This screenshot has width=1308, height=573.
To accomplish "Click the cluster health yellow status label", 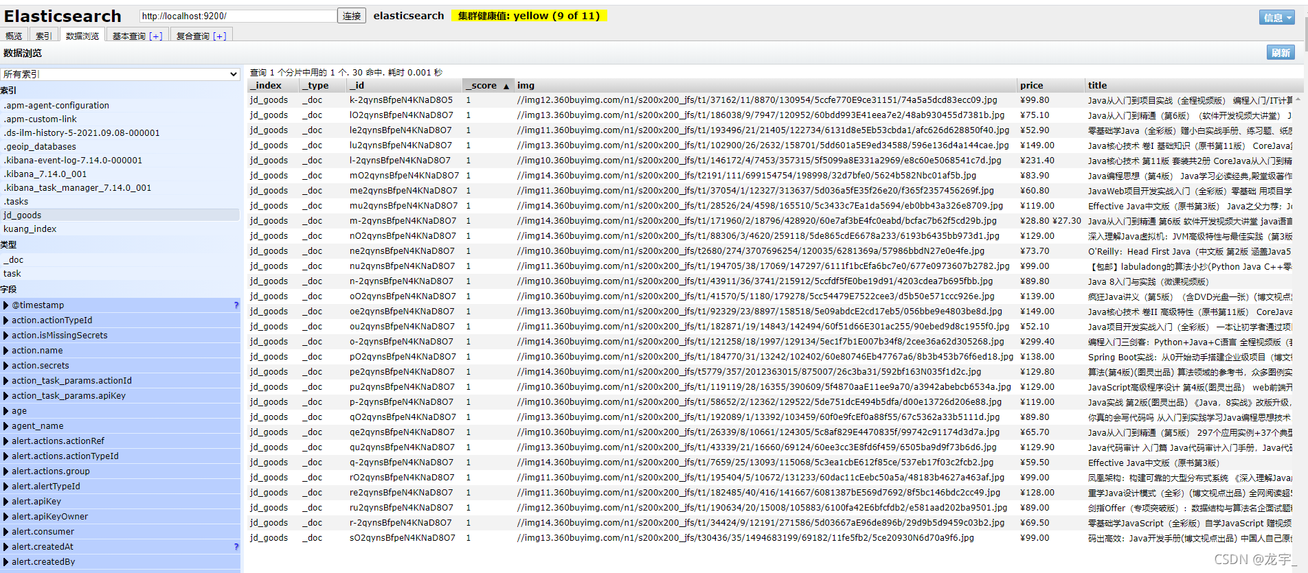I will (x=529, y=15).
